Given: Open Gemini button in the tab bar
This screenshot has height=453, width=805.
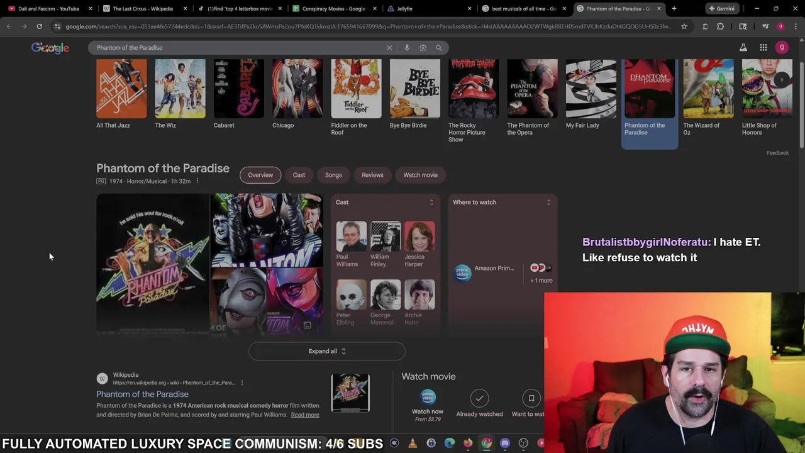Looking at the screenshot, I should pos(721,9).
